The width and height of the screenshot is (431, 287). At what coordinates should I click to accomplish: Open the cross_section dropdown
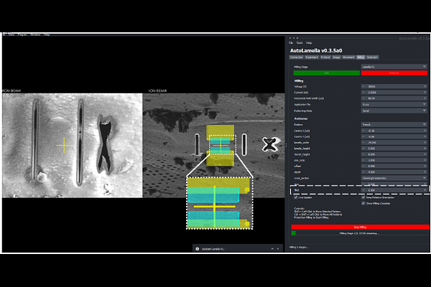[x=394, y=178]
